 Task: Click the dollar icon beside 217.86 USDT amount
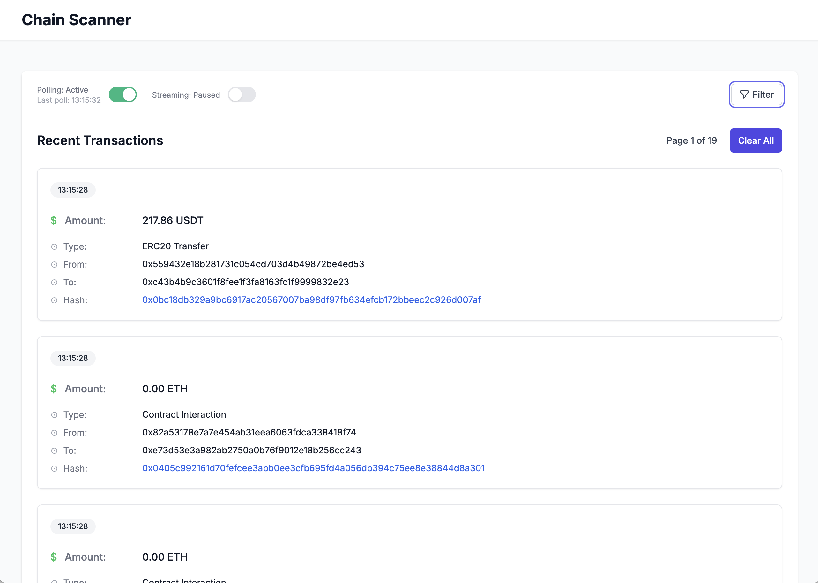click(54, 220)
